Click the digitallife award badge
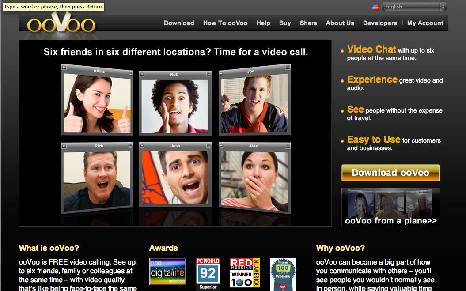The height and width of the screenshot is (291, 466). [167, 272]
